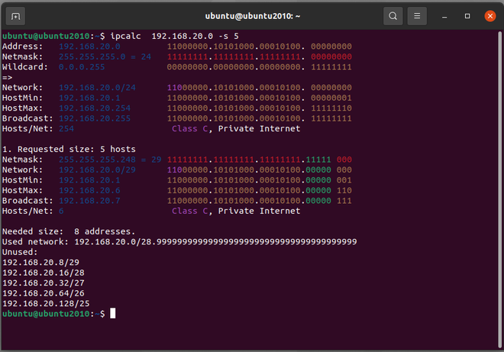504x352 pixels.
Task: Click unused subnet 192.168.20.32/27
Action: click(43, 283)
